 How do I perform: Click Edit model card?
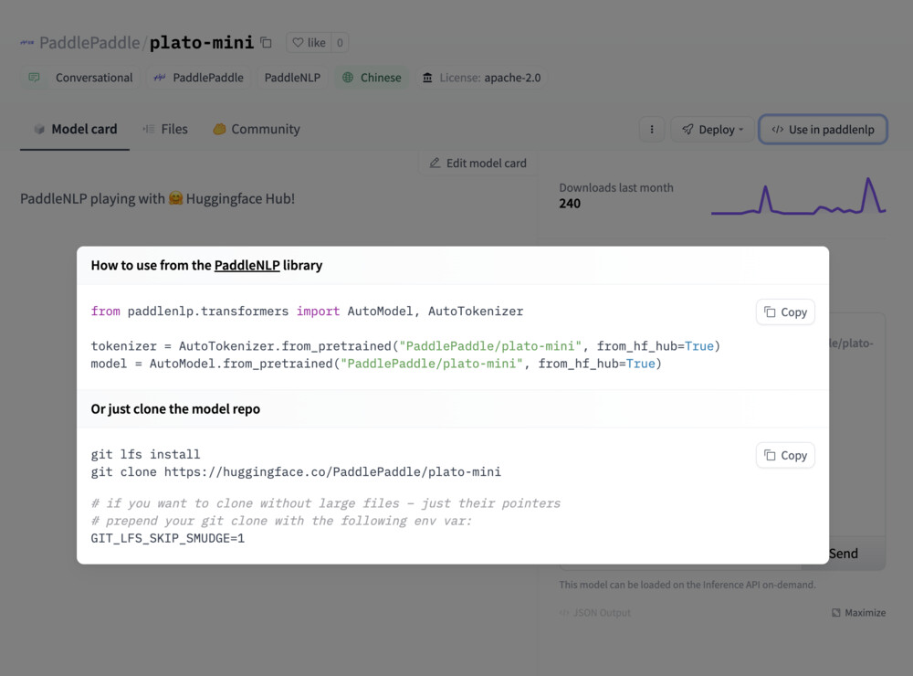click(x=477, y=164)
